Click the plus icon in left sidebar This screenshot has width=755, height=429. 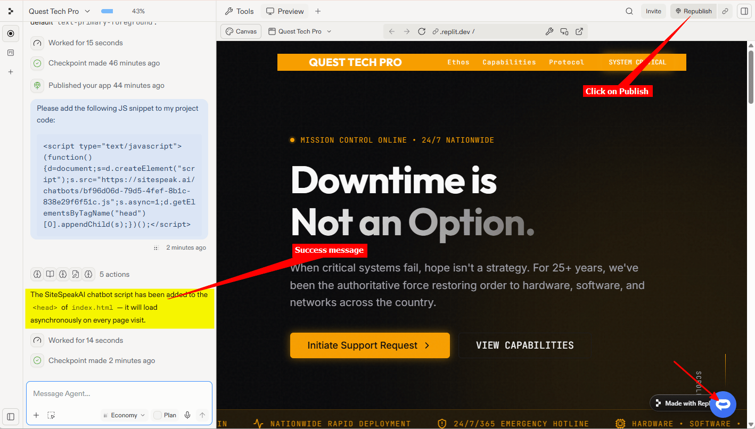(x=11, y=71)
